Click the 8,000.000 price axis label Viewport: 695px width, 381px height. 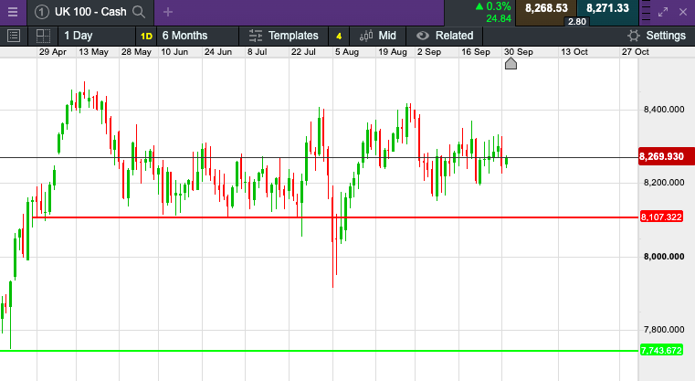click(664, 257)
